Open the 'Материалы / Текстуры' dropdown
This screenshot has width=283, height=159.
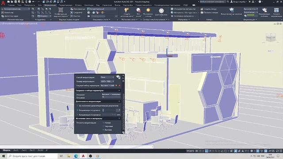[185, 12]
